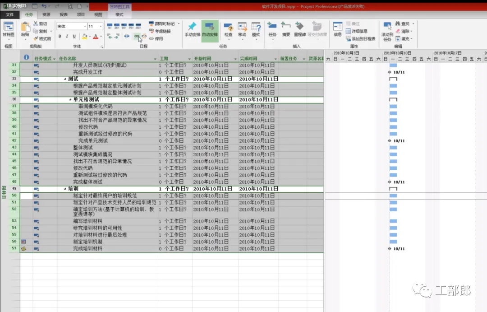This screenshot has width=487, height=312.
Task: Open the font color swatch
Action: 96,37
